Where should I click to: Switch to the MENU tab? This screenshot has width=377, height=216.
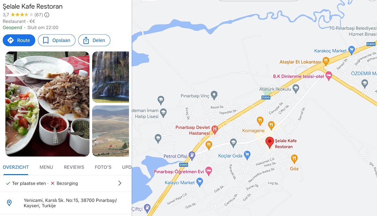tap(46, 167)
